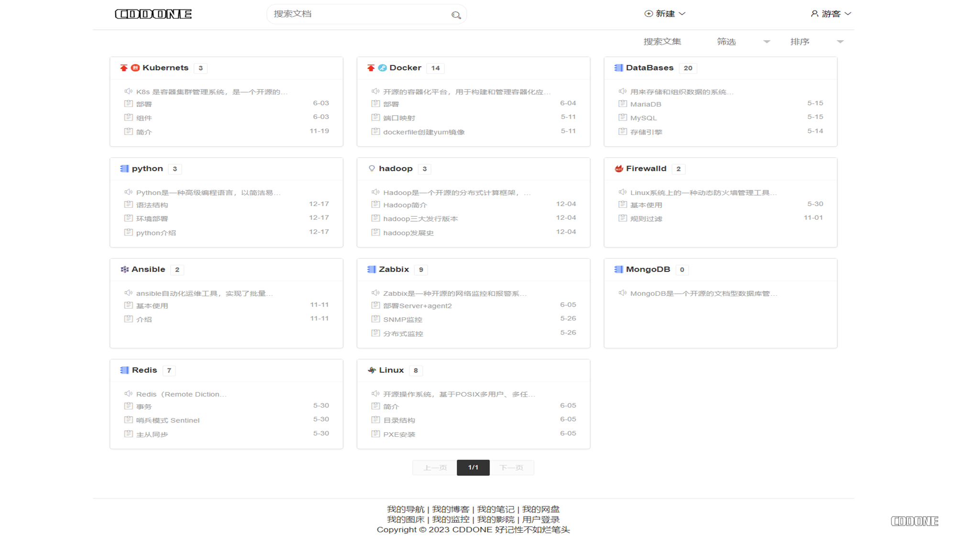
Task: Click the 下一页 next page button
Action: (512, 468)
